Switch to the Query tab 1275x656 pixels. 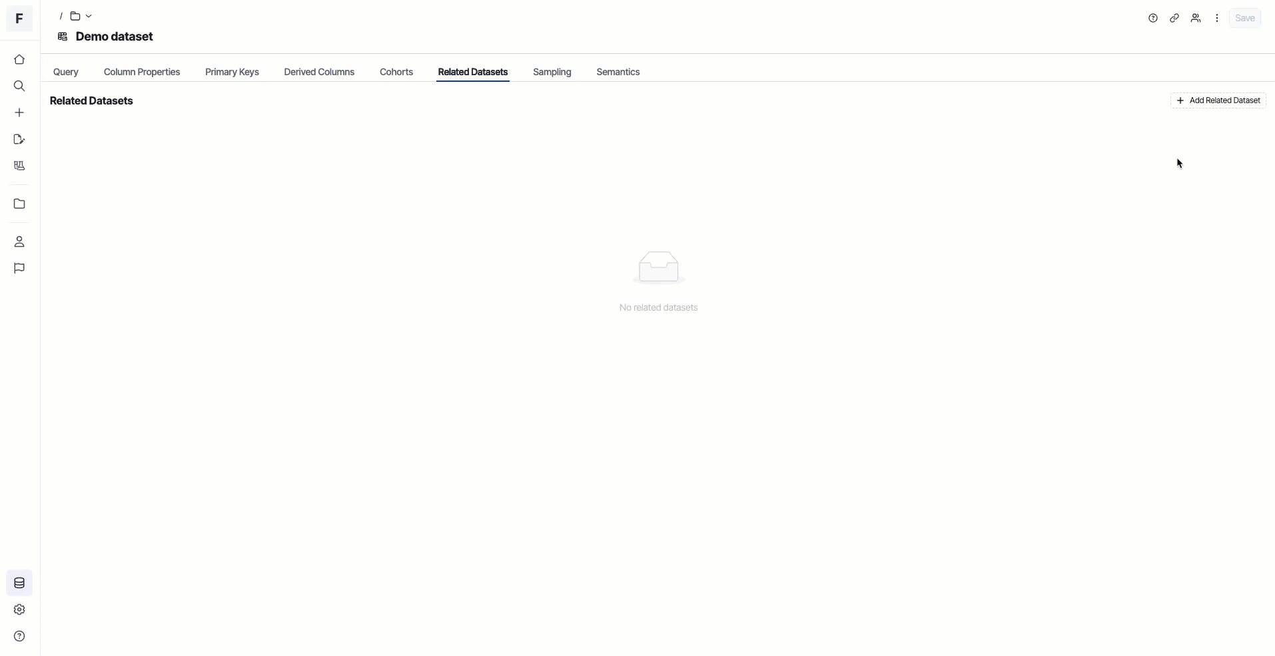[x=66, y=72]
